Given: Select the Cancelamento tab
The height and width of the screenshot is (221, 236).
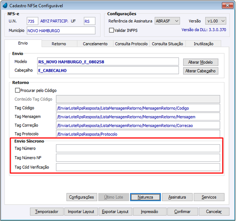Looking at the screenshot, I should click(95, 44).
